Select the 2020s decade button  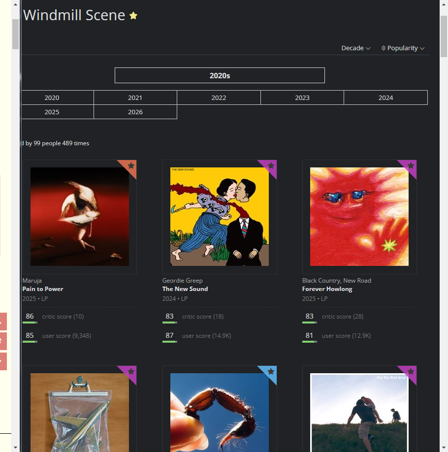tap(220, 75)
